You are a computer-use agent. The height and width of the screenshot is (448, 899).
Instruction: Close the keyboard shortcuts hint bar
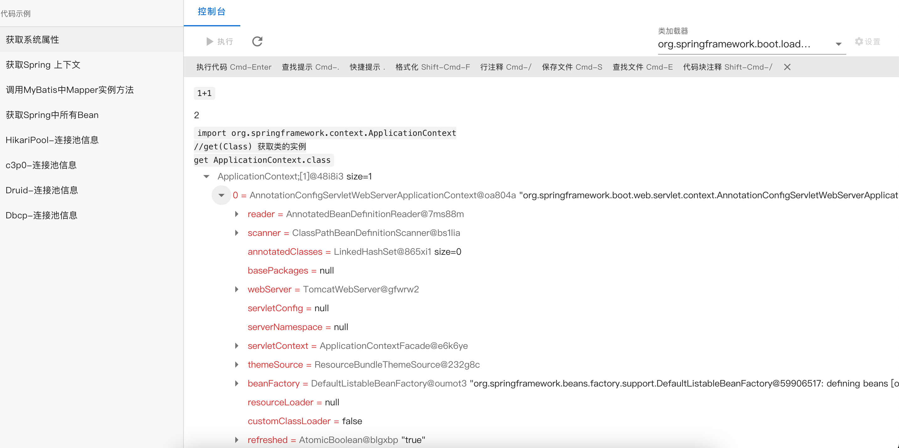pos(787,67)
